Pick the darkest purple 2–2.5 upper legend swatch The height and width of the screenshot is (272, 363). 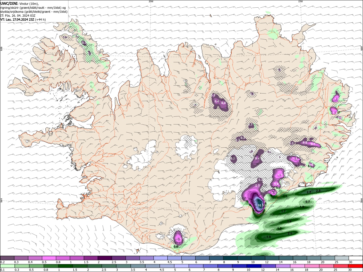104,258
